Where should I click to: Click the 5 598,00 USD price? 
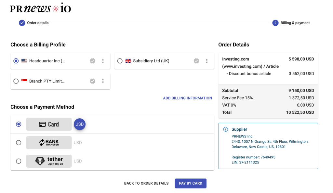point(301,59)
